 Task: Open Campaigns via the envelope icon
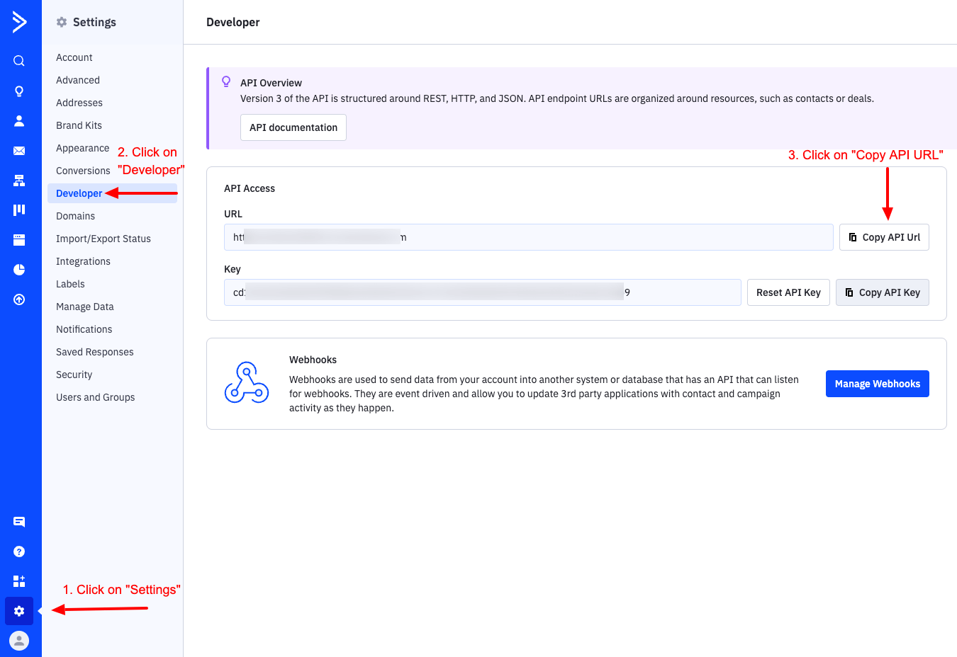[x=19, y=151]
